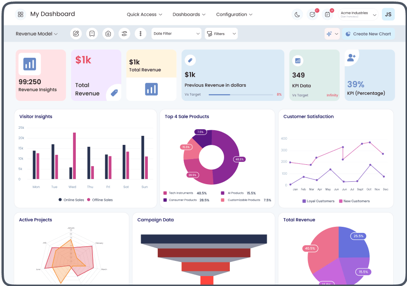
Task: Open the Configuration menu
Action: coord(234,15)
